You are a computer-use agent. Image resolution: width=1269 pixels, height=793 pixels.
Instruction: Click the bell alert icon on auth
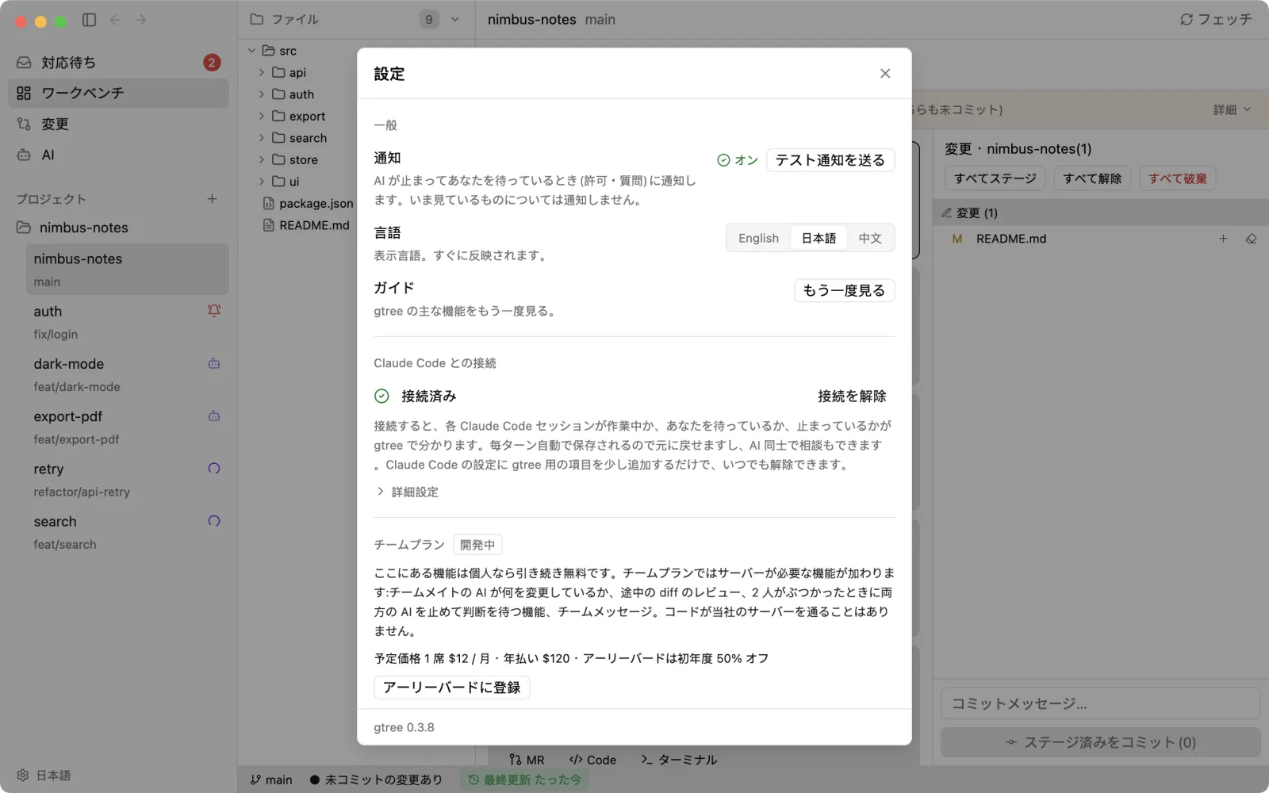[x=214, y=311]
